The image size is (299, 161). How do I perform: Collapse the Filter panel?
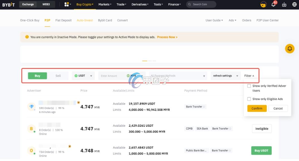pos(249,76)
